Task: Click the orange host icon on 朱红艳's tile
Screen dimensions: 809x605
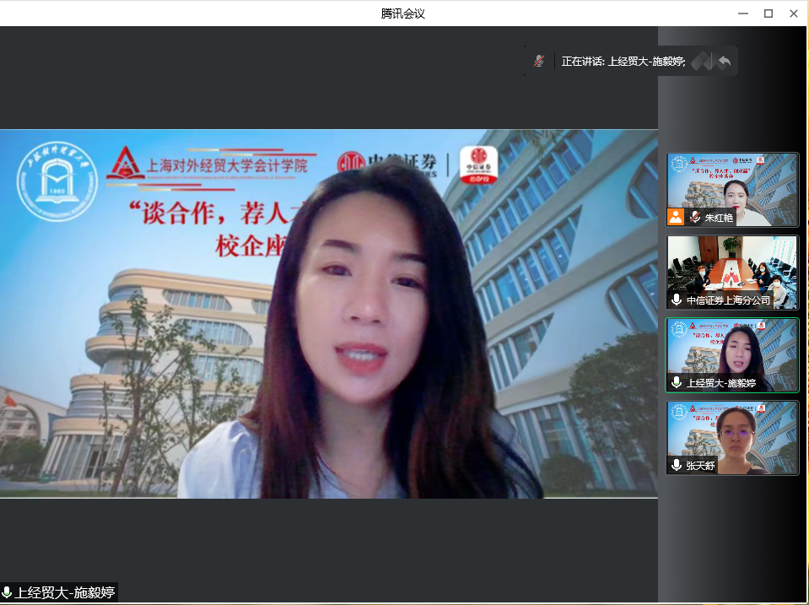Action: (676, 217)
